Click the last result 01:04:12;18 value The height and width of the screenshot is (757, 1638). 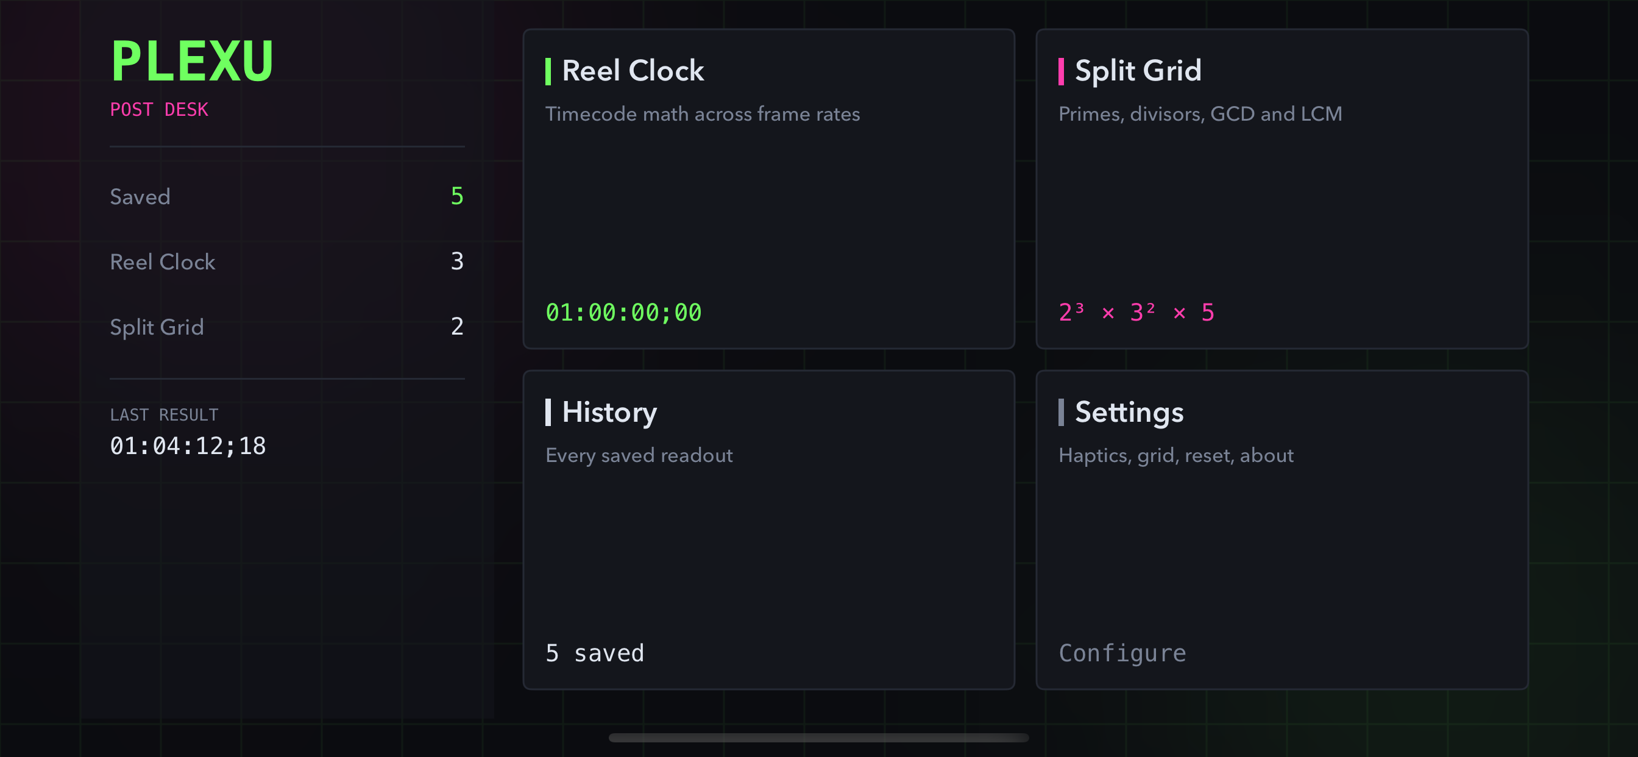coord(188,446)
